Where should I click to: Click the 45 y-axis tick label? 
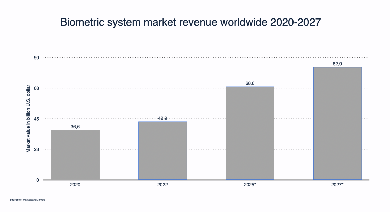pyautogui.click(x=36, y=119)
